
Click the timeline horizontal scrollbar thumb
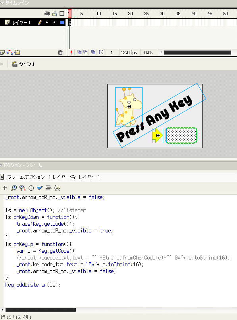[x=198, y=53]
